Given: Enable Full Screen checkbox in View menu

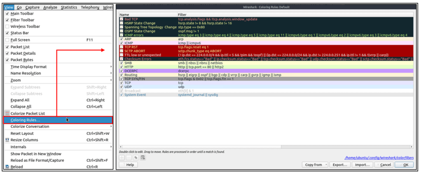Looking at the screenshot, I should point(7,40).
